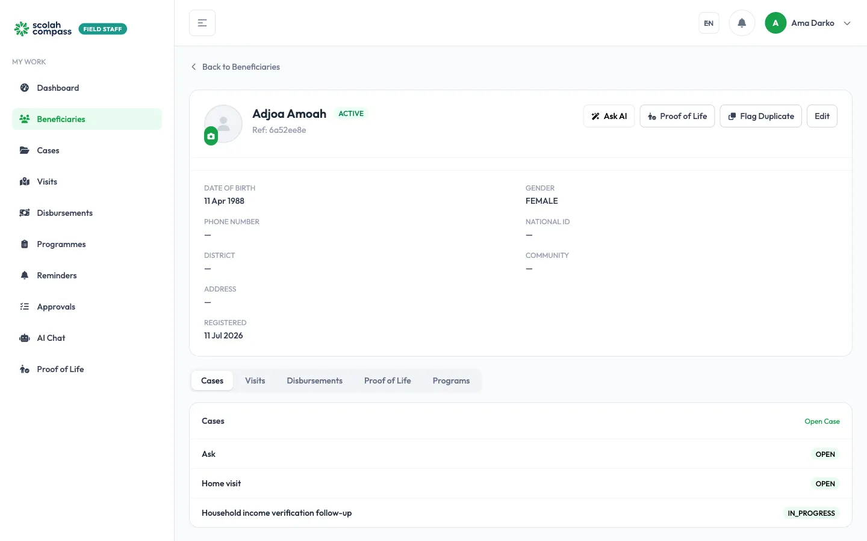This screenshot has height=541, width=867.
Task: Select the Beneficiaries people icon in sidebar
Action: click(25, 119)
